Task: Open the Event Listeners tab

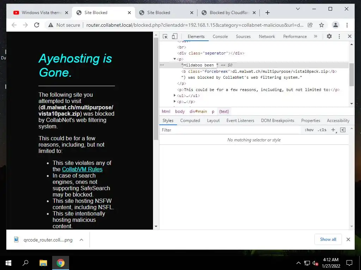Action: [240, 121]
